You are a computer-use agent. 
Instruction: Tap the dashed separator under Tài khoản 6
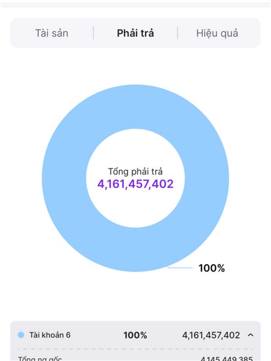click(x=135, y=349)
